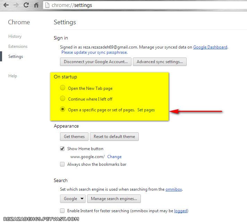The image size is (247, 224).
Task: Click Reset to default theme
Action: (114, 137)
